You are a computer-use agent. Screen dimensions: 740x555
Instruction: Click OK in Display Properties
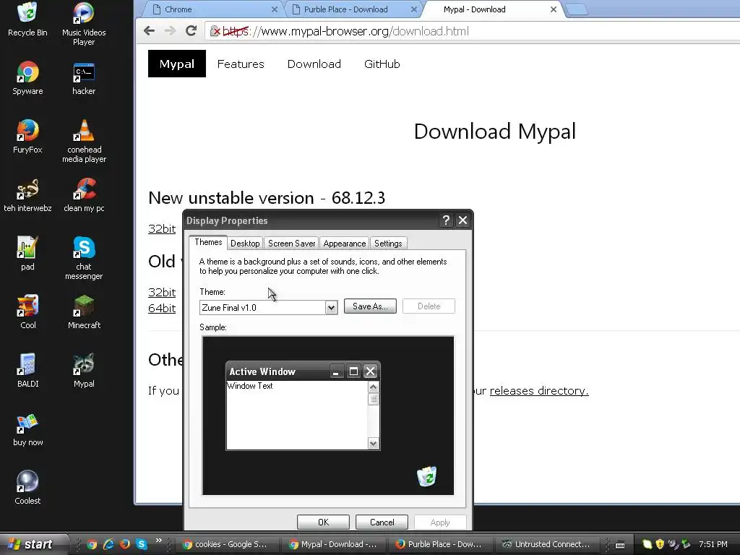(323, 522)
